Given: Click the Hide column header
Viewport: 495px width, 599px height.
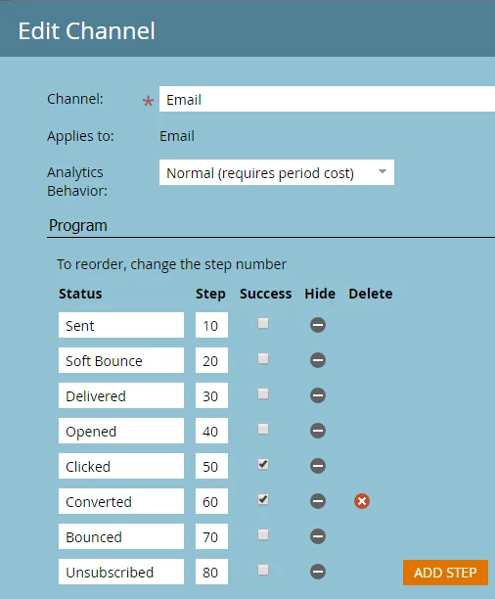Looking at the screenshot, I should tap(320, 294).
